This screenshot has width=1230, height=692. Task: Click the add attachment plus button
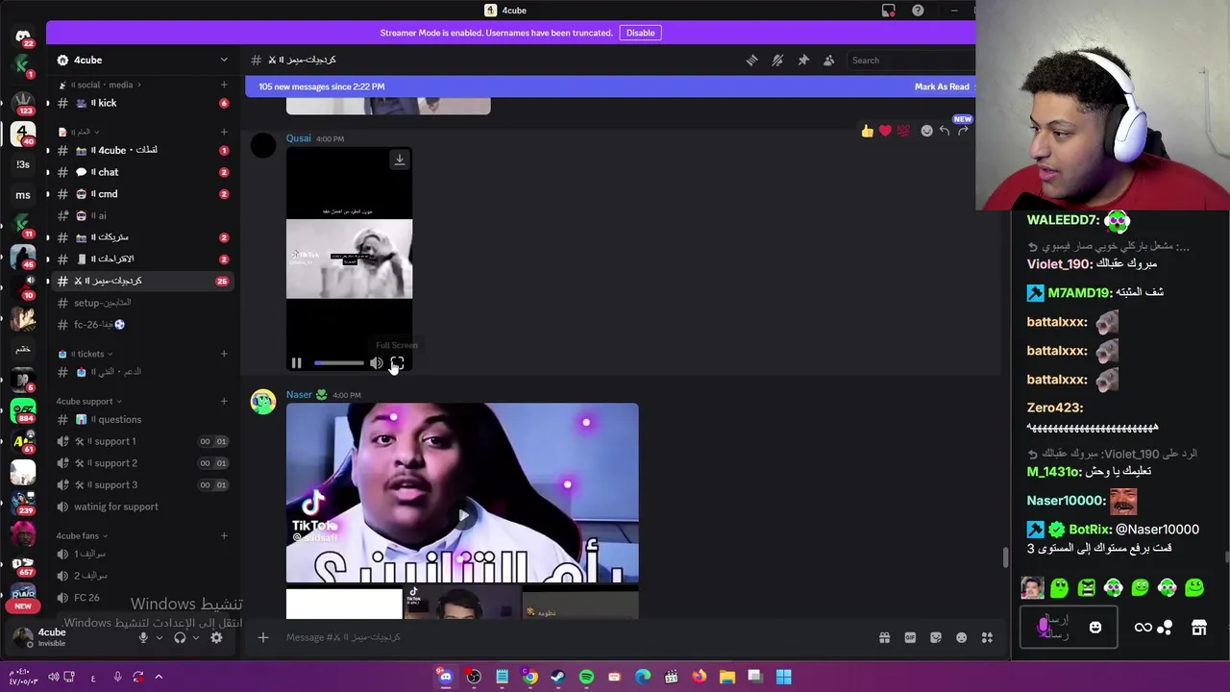[x=262, y=637]
